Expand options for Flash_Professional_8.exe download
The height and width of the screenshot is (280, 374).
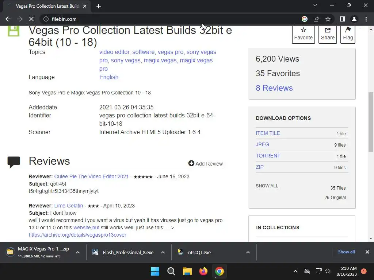pyautogui.click(x=163, y=252)
